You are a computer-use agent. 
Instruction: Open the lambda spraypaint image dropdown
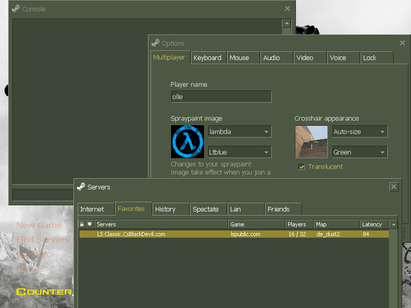(x=239, y=132)
